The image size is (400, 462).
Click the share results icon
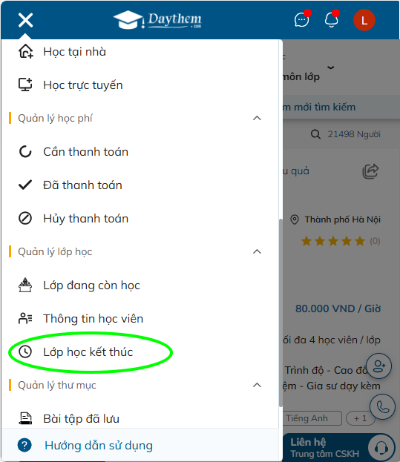[370, 171]
